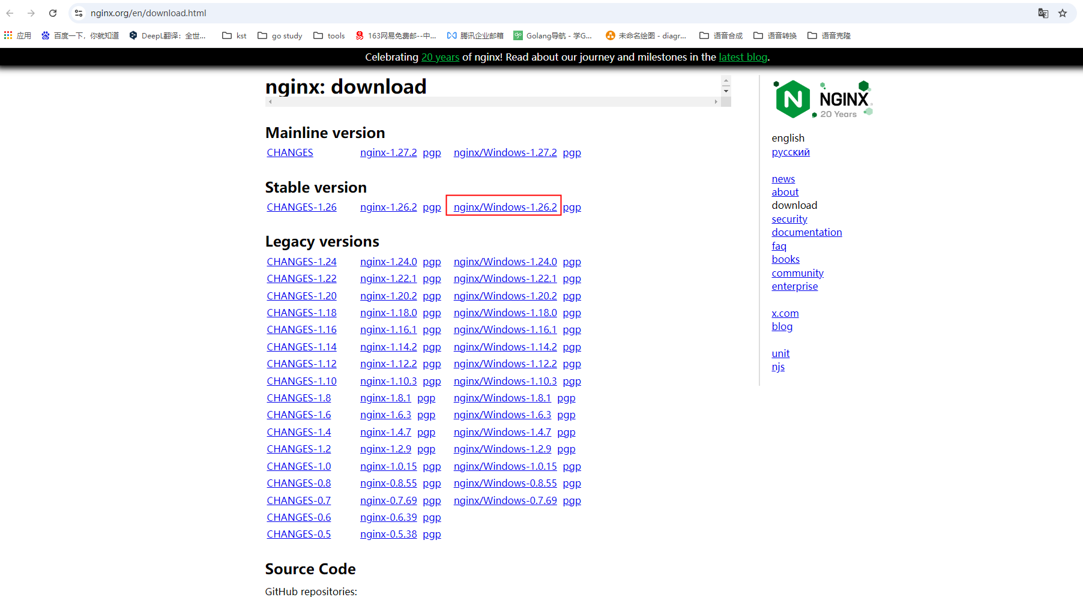Screen dimensions: 1083x597
Task: Open the tools bookmark folder
Action: pos(329,35)
